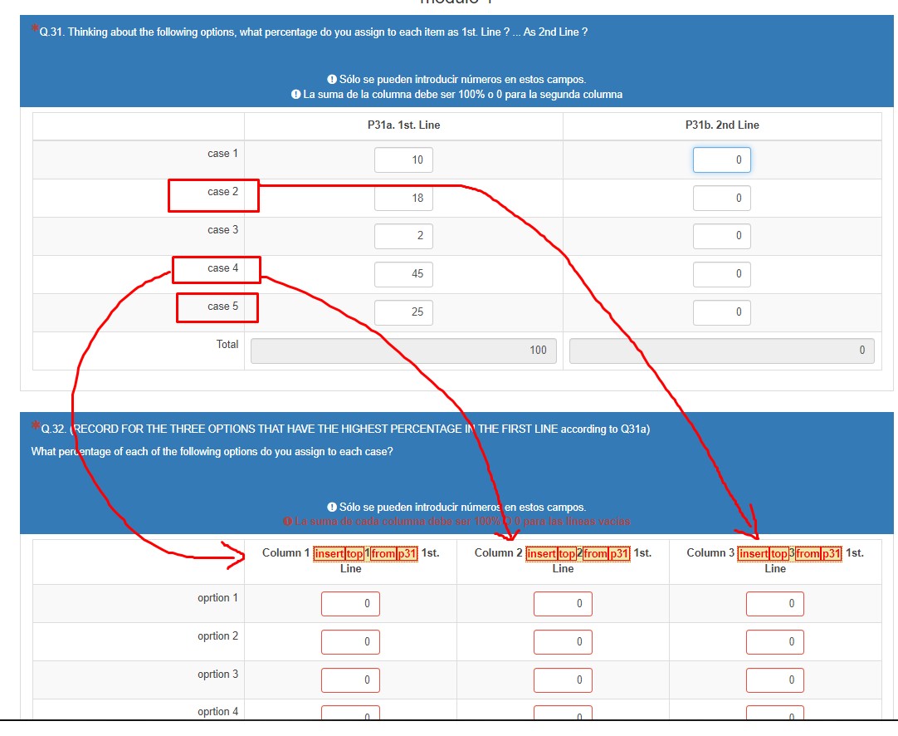The height and width of the screenshot is (736, 898).
Task: Click the case 5 2nd Line input field
Action: point(721,312)
